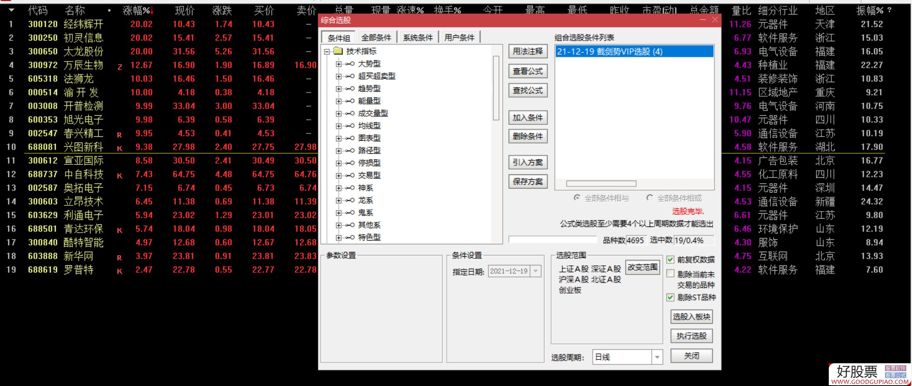Collapse the 技术指标 root folder

click(327, 52)
